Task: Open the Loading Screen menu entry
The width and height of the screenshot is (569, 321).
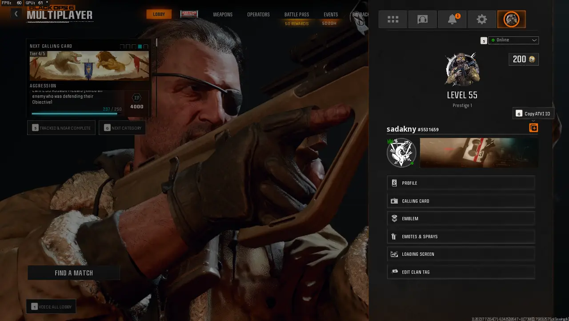Action: [x=461, y=254]
